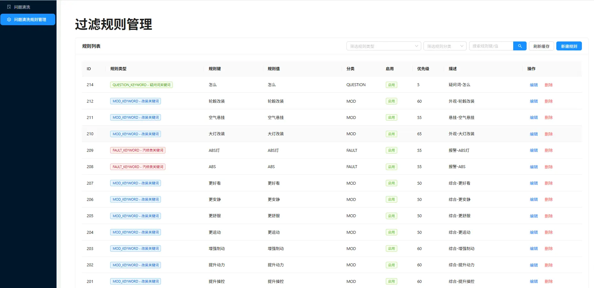594x288 pixels.
Task: Switch to 问题清洗 in the sidebar
Action: pyautogui.click(x=22, y=7)
